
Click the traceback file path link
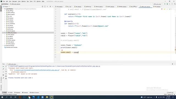pyautogui.click(x=37, y=70)
